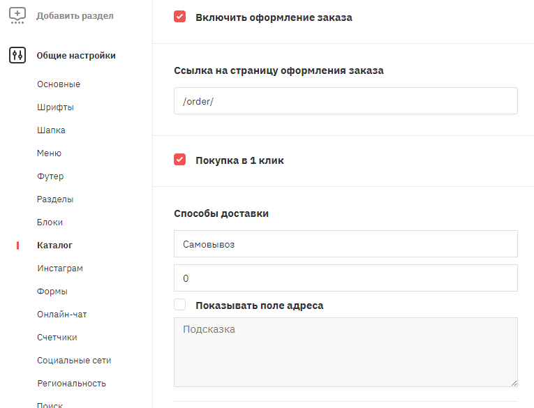Click Общие настройки heading

click(x=76, y=56)
